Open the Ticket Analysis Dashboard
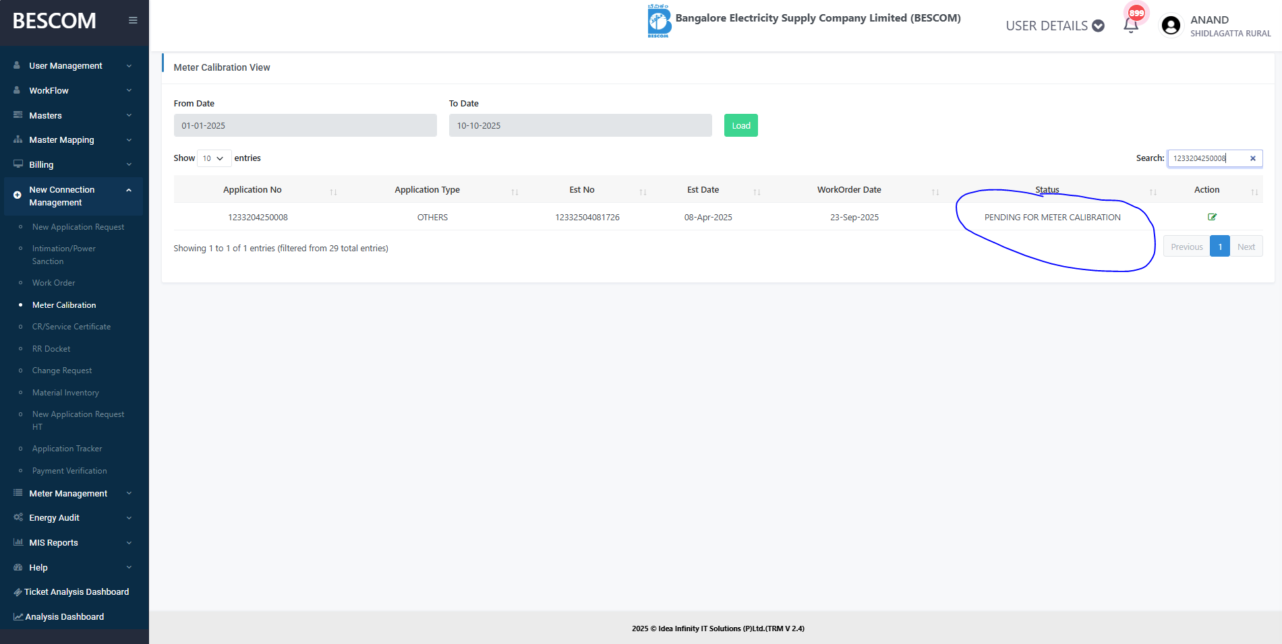Screen dimensions: 1282x644 pos(76,592)
